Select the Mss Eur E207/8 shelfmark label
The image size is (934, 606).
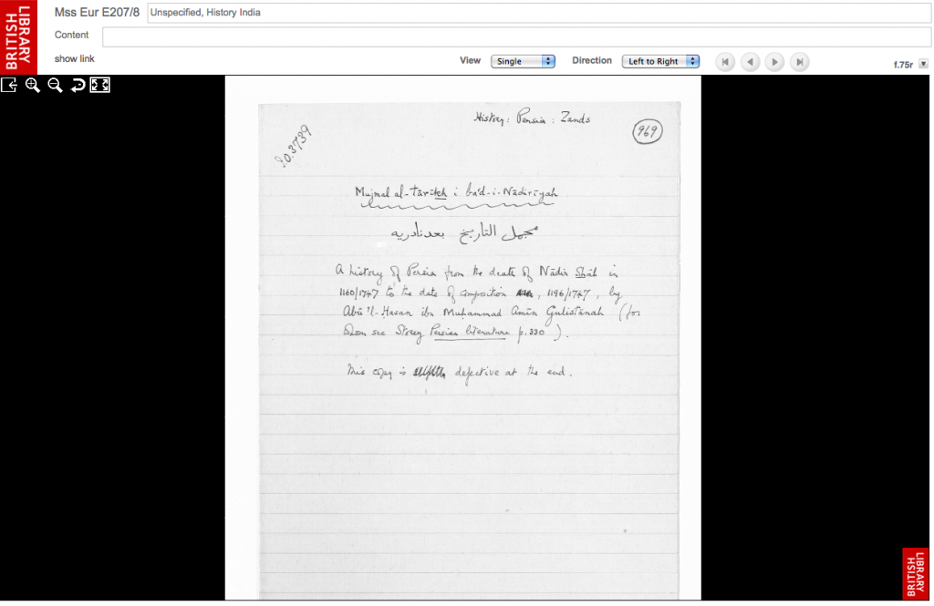(x=95, y=13)
